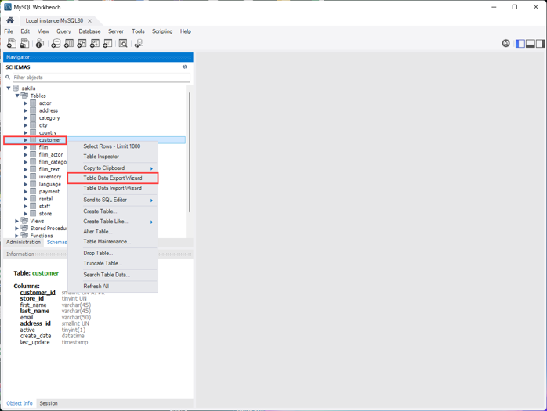Switch to the Administration tab
547x411 pixels.
pyautogui.click(x=24, y=243)
